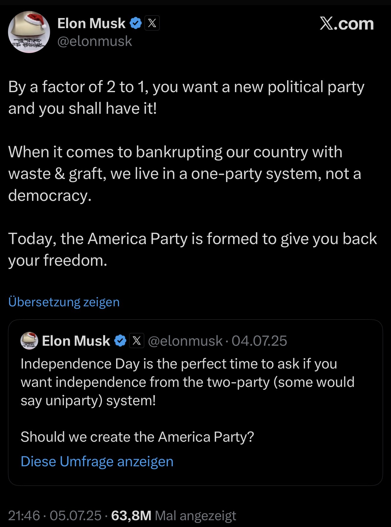Click the 63,8M view count
The width and height of the screenshot is (391, 527).
[131, 515]
